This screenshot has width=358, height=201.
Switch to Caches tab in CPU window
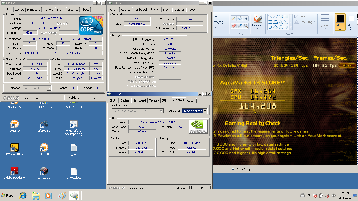(19, 10)
